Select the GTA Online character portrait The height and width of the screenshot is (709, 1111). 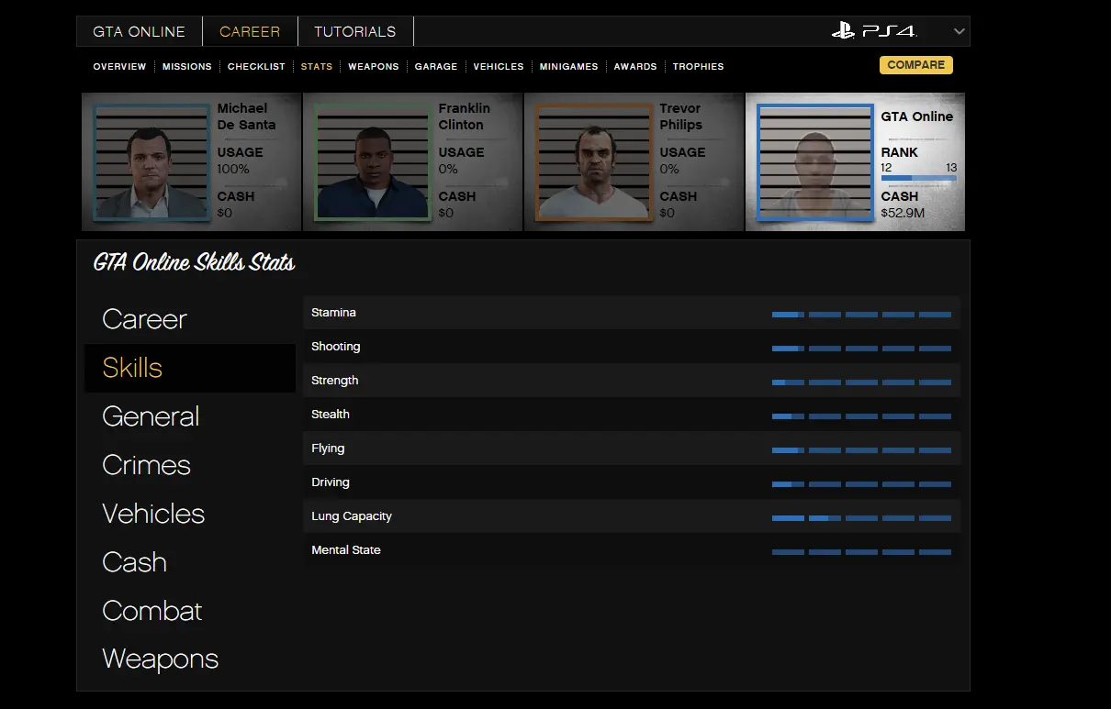click(x=814, y=163)
